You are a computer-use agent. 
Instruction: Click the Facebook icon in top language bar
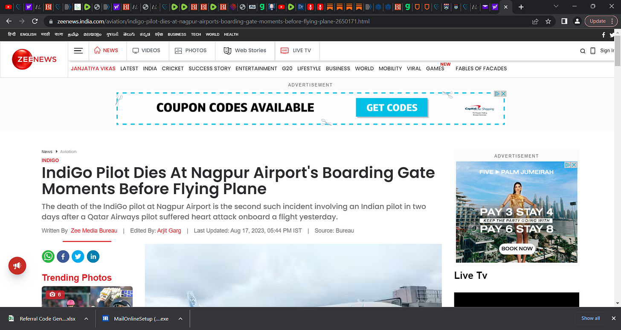tap(604, 35)
